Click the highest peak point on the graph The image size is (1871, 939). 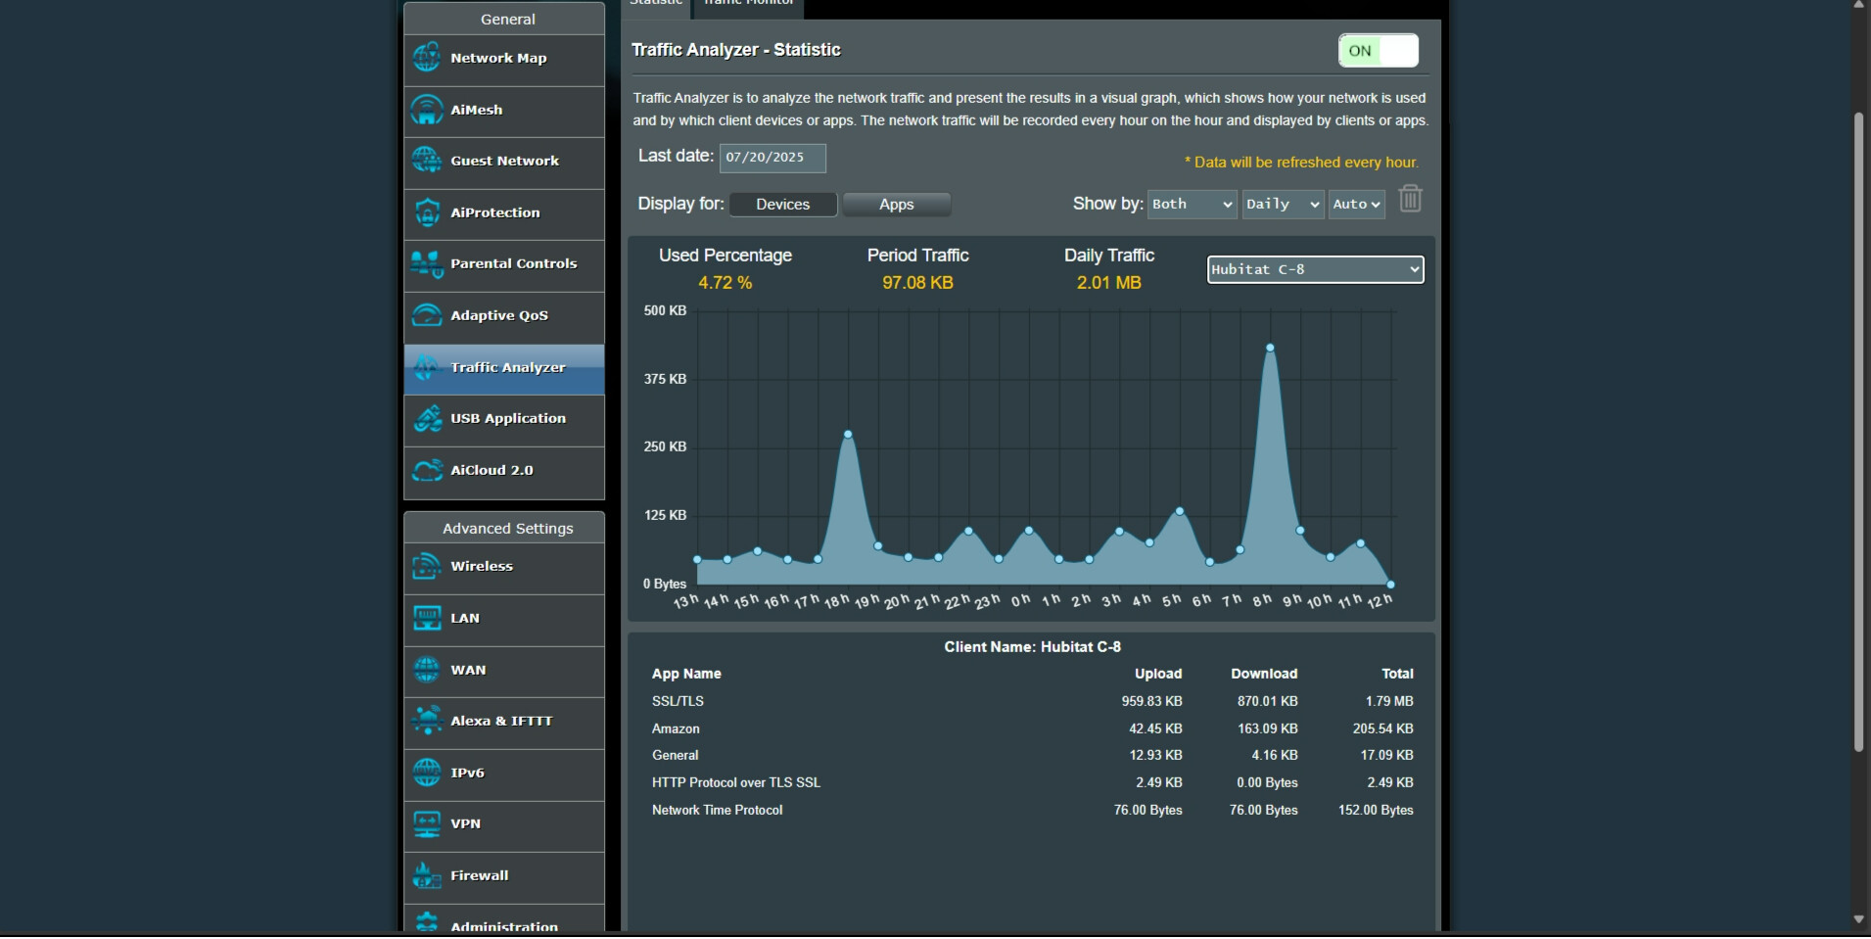[x=1270, y=348]
